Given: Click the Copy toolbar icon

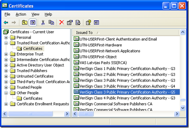Looking at the screenshot, I should [x=51, y=23].
